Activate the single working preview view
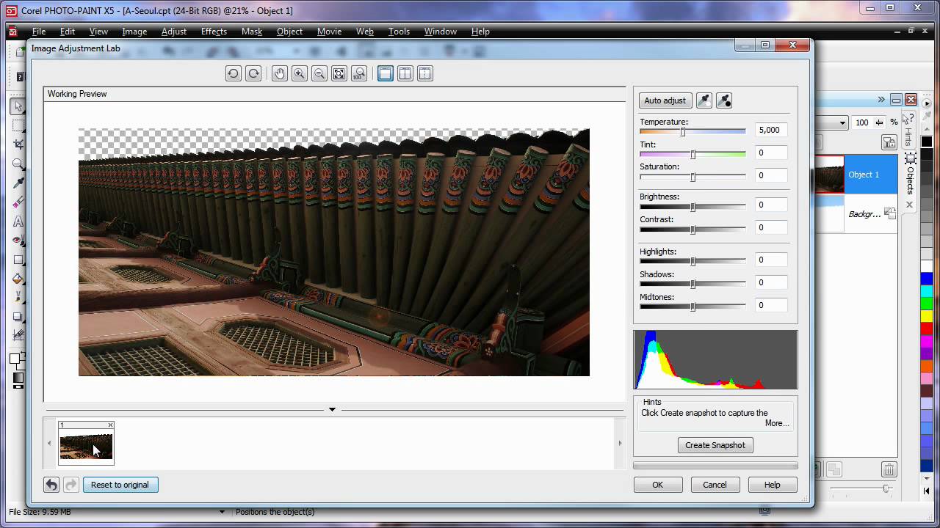The image size is (940, 528). (385, 73)
